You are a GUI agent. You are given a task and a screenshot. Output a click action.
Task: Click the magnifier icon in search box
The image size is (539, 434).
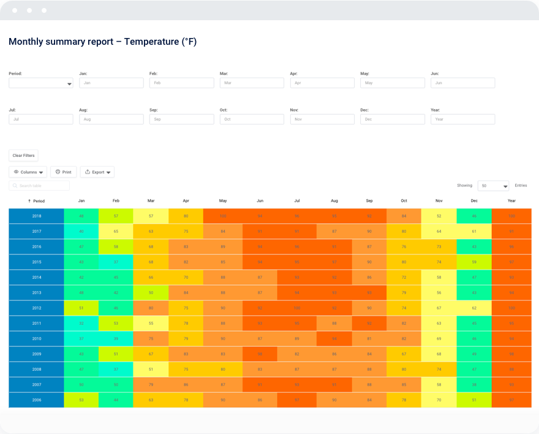[15, 186]
